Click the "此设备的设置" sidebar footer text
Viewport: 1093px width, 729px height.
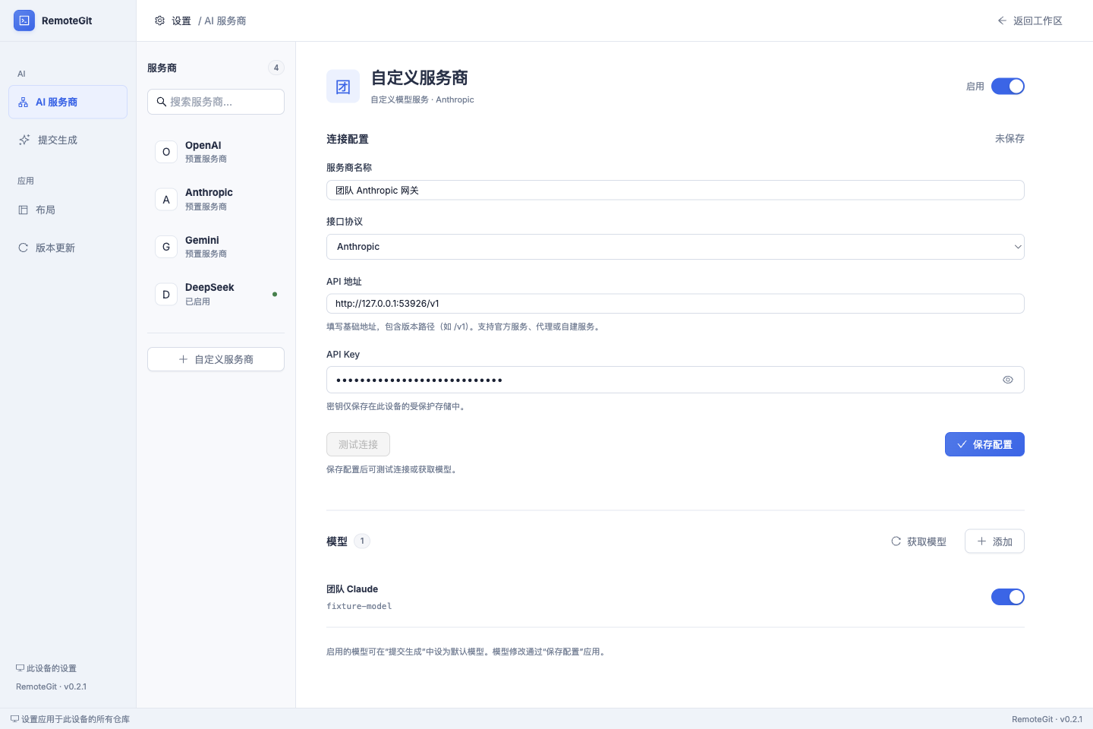tap(52, 668)
